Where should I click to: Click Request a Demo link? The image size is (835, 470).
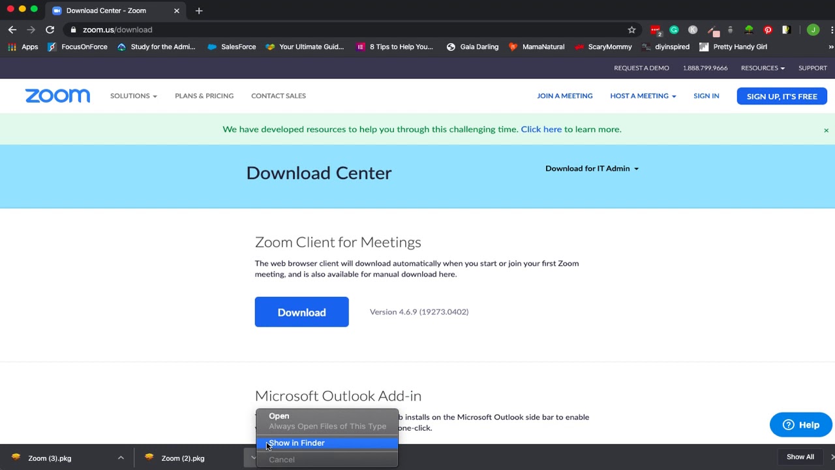tap(641, 68)
